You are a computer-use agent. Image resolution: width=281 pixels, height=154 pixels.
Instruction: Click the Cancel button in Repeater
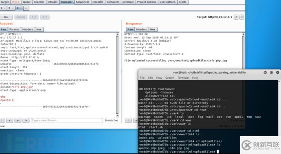click(21, 17)
